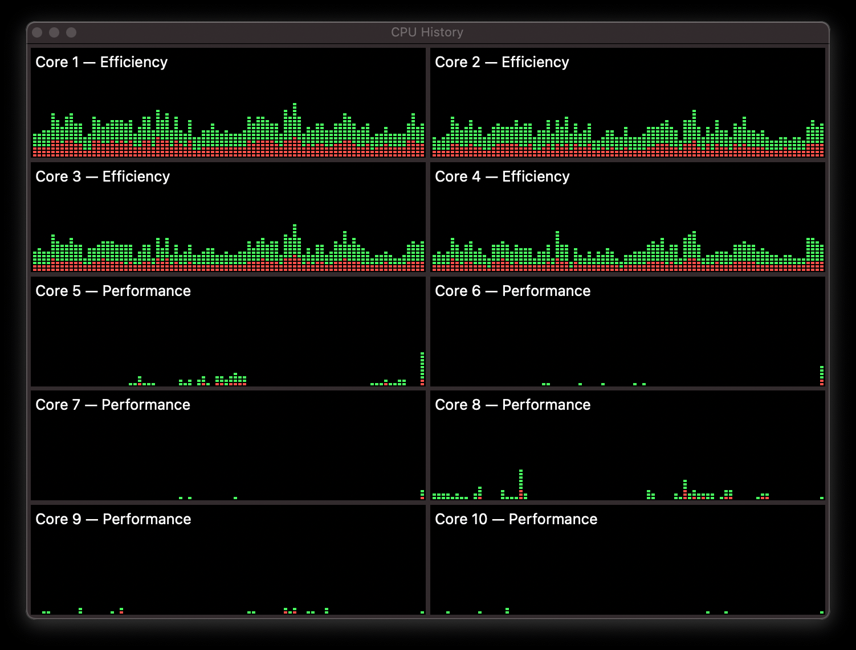Viewport: 856px width, 650px height.
Task: Click the Core 1 — Efficiency label
Action: pos(101,62)
